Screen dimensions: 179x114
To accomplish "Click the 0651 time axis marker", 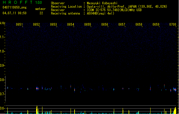I will pos(19,25).
